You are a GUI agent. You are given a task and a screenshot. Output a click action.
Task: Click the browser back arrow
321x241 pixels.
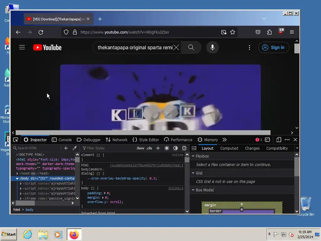(18, 32)
